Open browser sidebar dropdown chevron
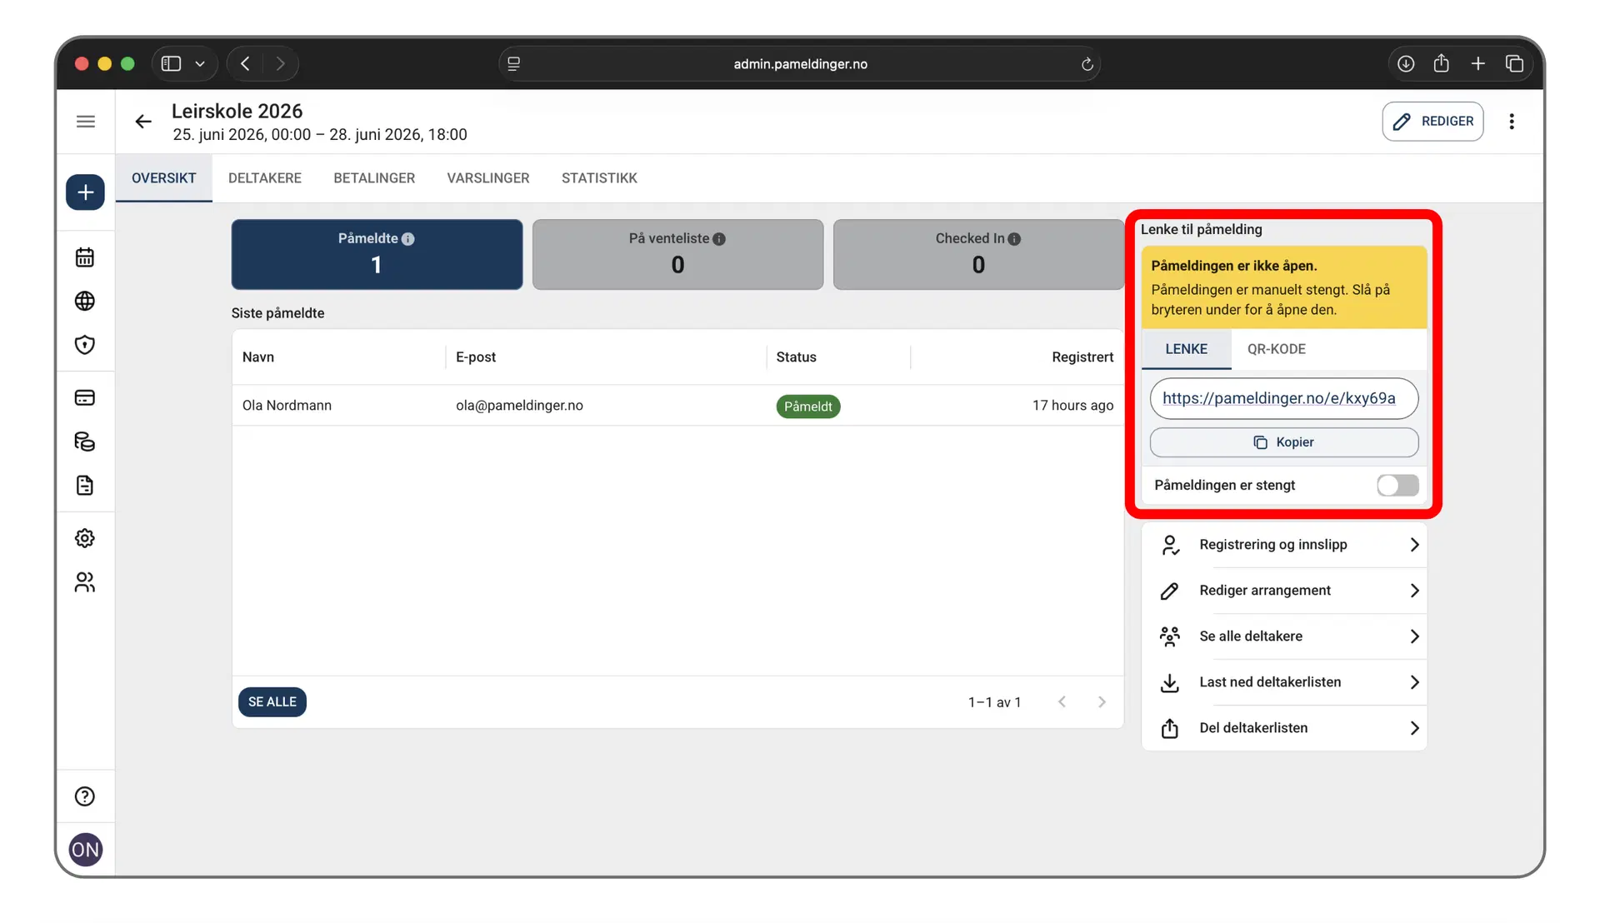Image resolution: width=1600 pixels, height=923 pixels. 200,64
